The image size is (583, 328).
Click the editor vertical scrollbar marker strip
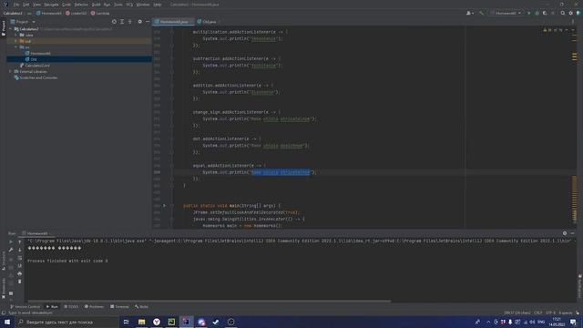[575, 127]
